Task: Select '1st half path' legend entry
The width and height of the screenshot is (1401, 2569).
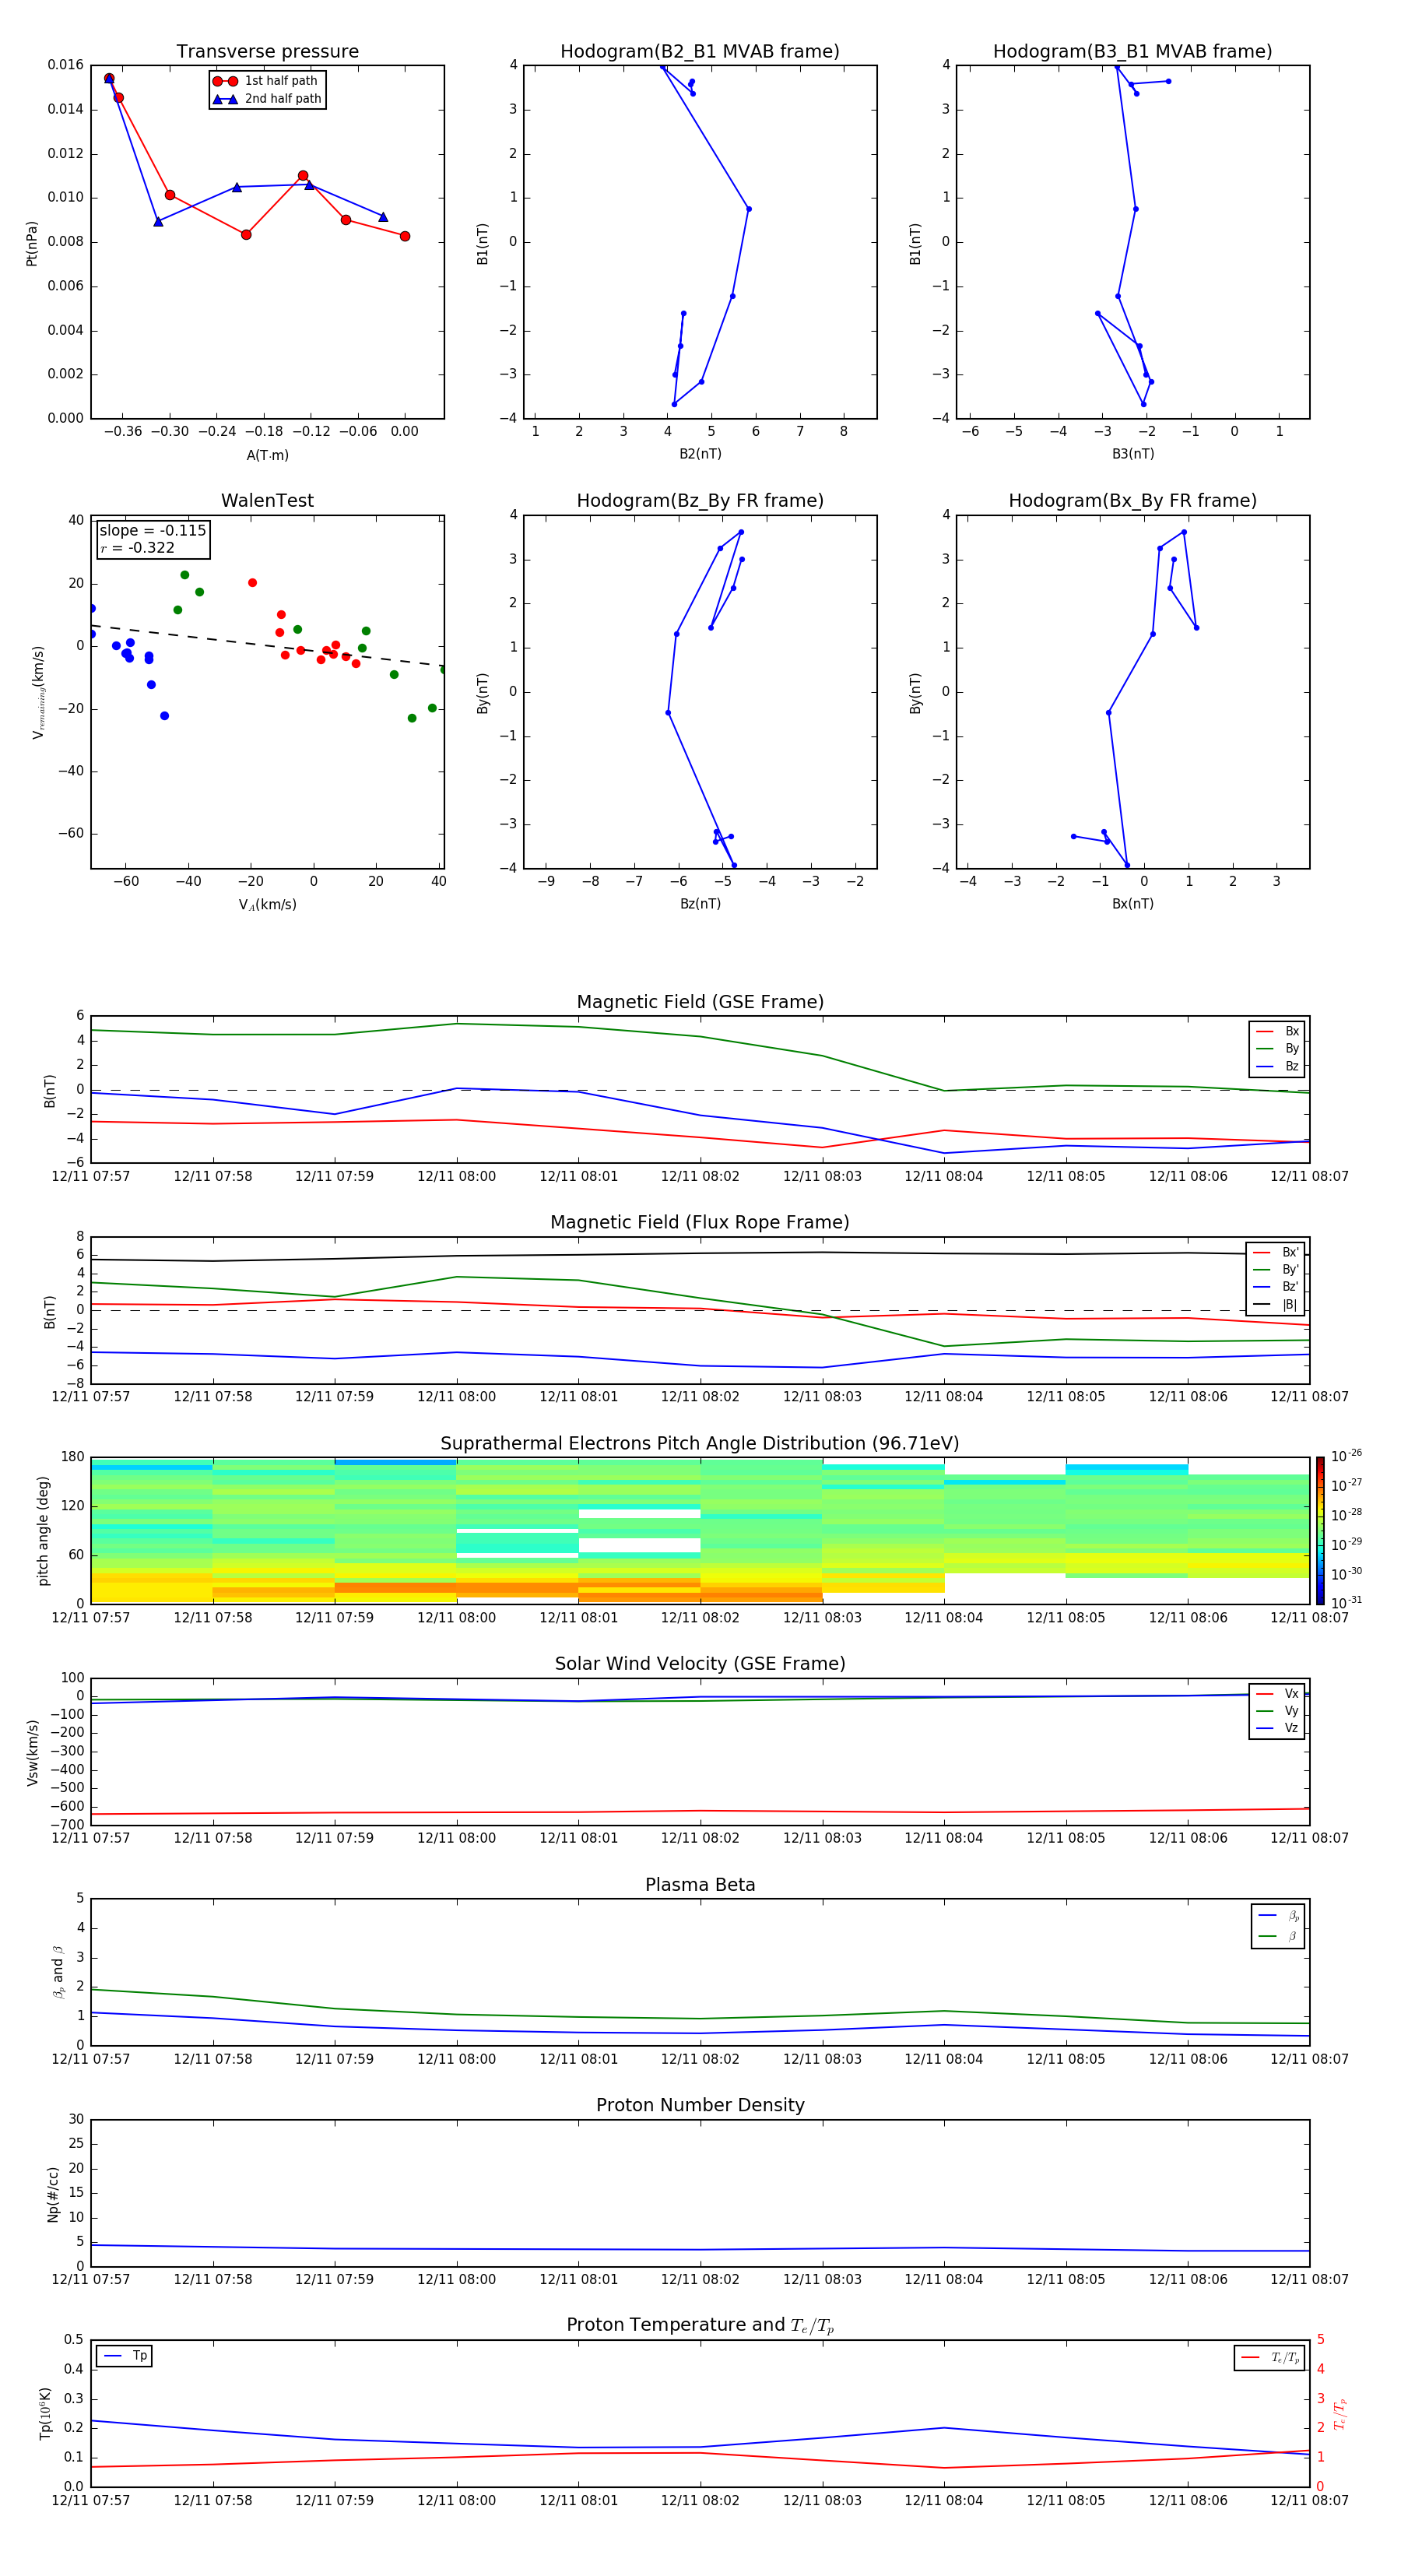Action: click(x=267, y=81)
